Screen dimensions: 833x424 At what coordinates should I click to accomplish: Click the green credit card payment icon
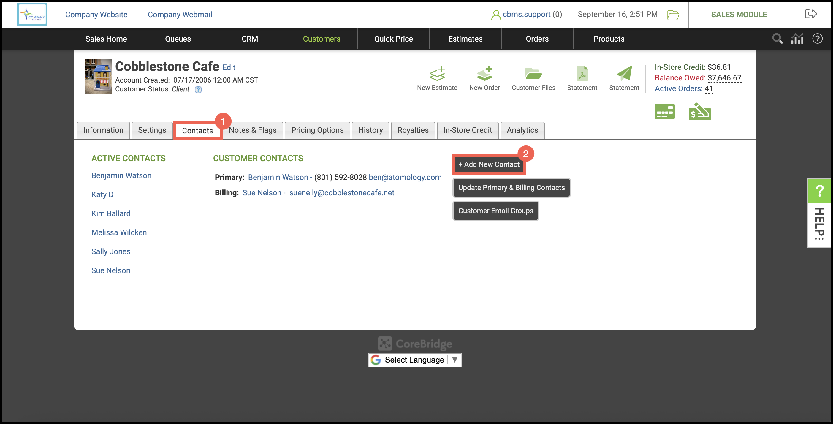pyautogui.click(x=664, y=112)
